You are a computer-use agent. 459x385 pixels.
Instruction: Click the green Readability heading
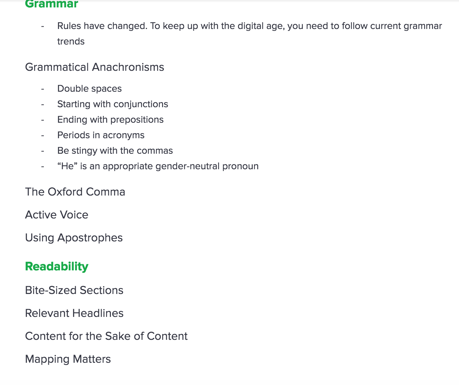click(x=57, y=266)
